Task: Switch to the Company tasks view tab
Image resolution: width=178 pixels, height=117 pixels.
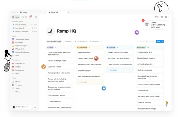Action: tap(54, 41)
